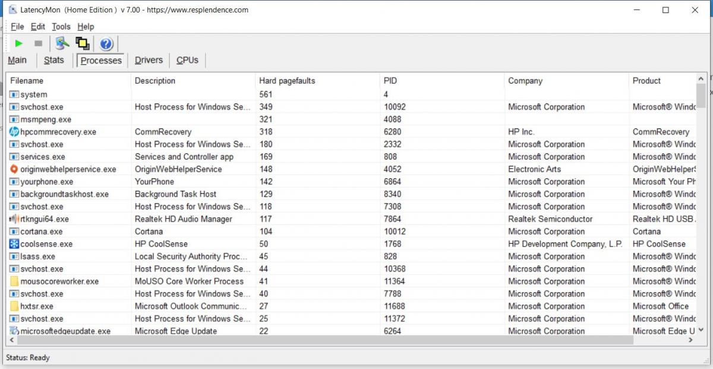Click the LatencyMon app icon in the title bar

12,10
